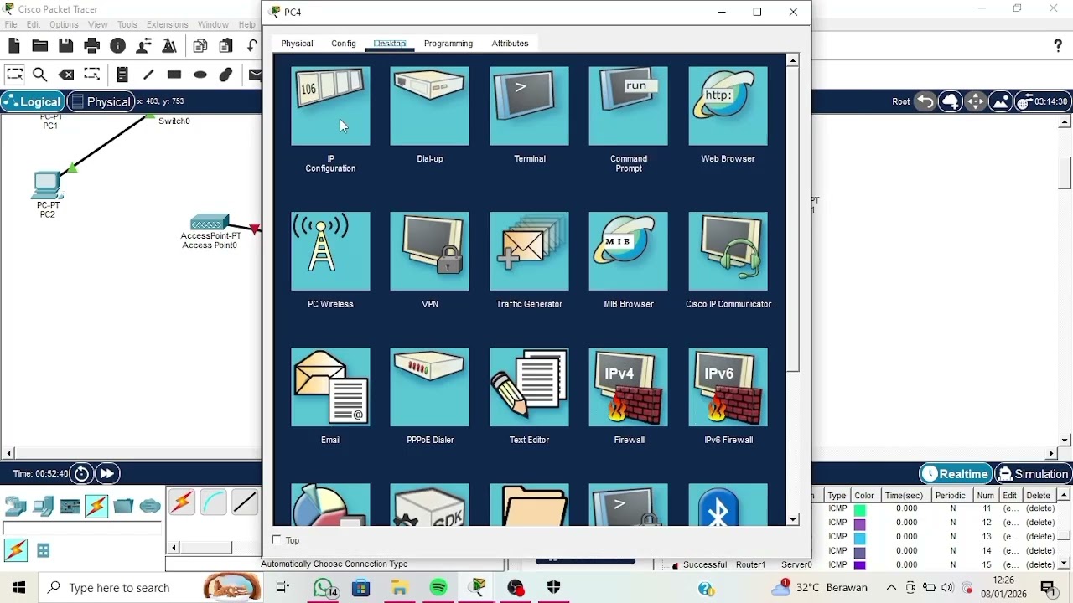Open the IP Configuration app

(330, 106)
